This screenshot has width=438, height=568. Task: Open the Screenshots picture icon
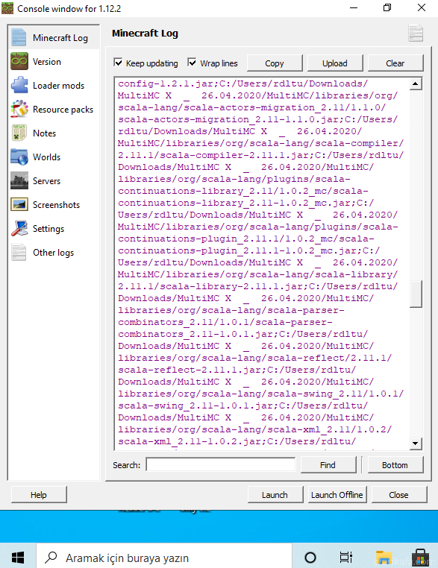(19, 205)
